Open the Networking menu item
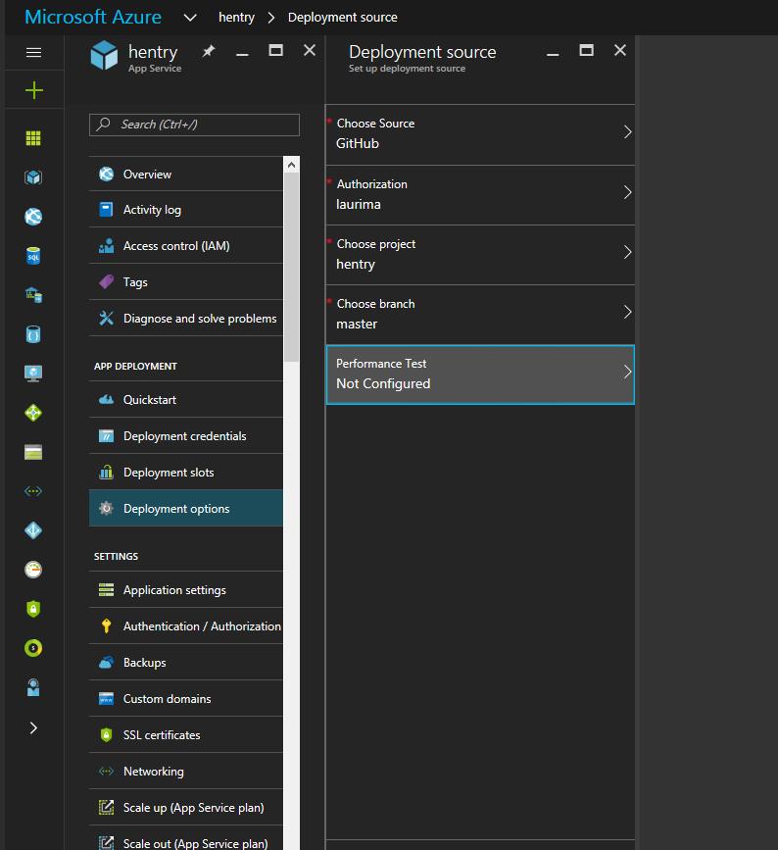Viewport: 778px width, 850px height. [186, 772]
